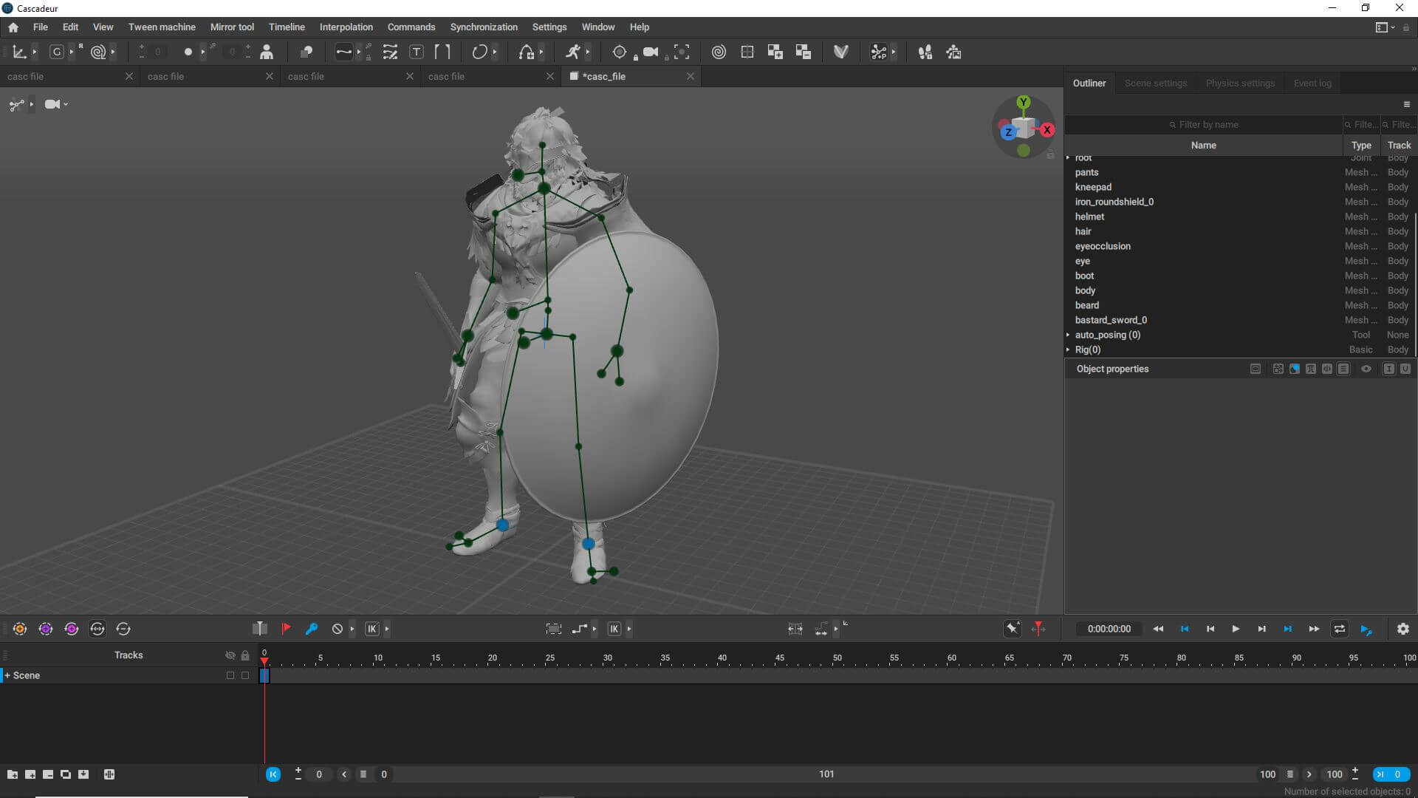Image resolution: width=1418 pixels, height=798 pixels.
Task: Toggle the Scene track lock checkbox
Action: click(x=245, y=675)
